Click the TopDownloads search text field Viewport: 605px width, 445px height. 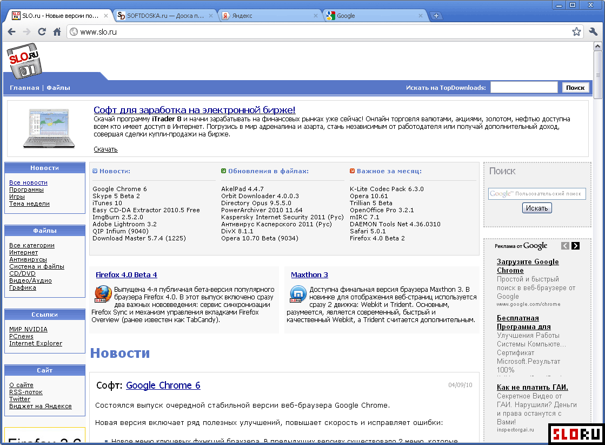523,88
